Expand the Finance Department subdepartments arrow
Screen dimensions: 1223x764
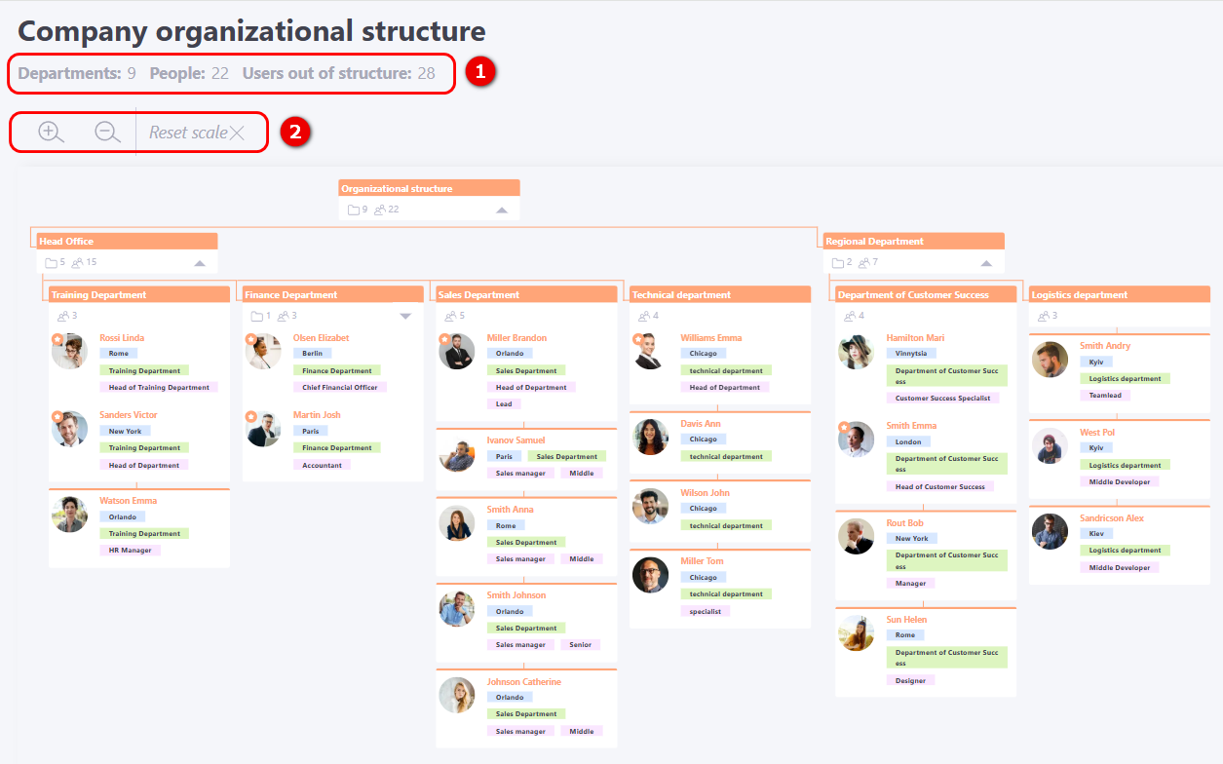click(x=405, y=316)
